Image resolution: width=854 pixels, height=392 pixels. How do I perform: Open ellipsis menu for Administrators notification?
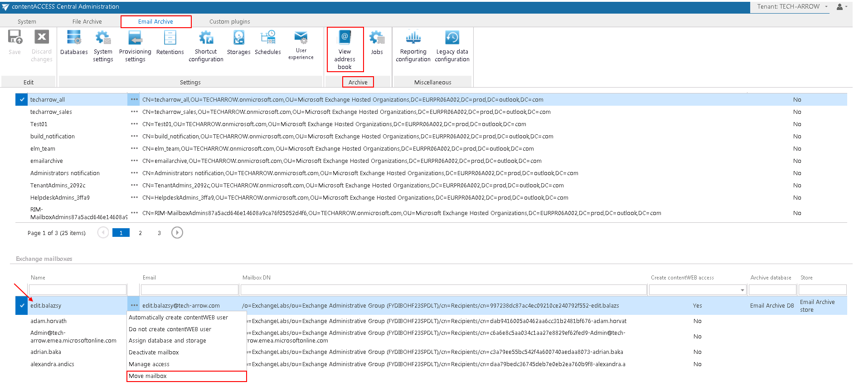[x=134, y=173]
